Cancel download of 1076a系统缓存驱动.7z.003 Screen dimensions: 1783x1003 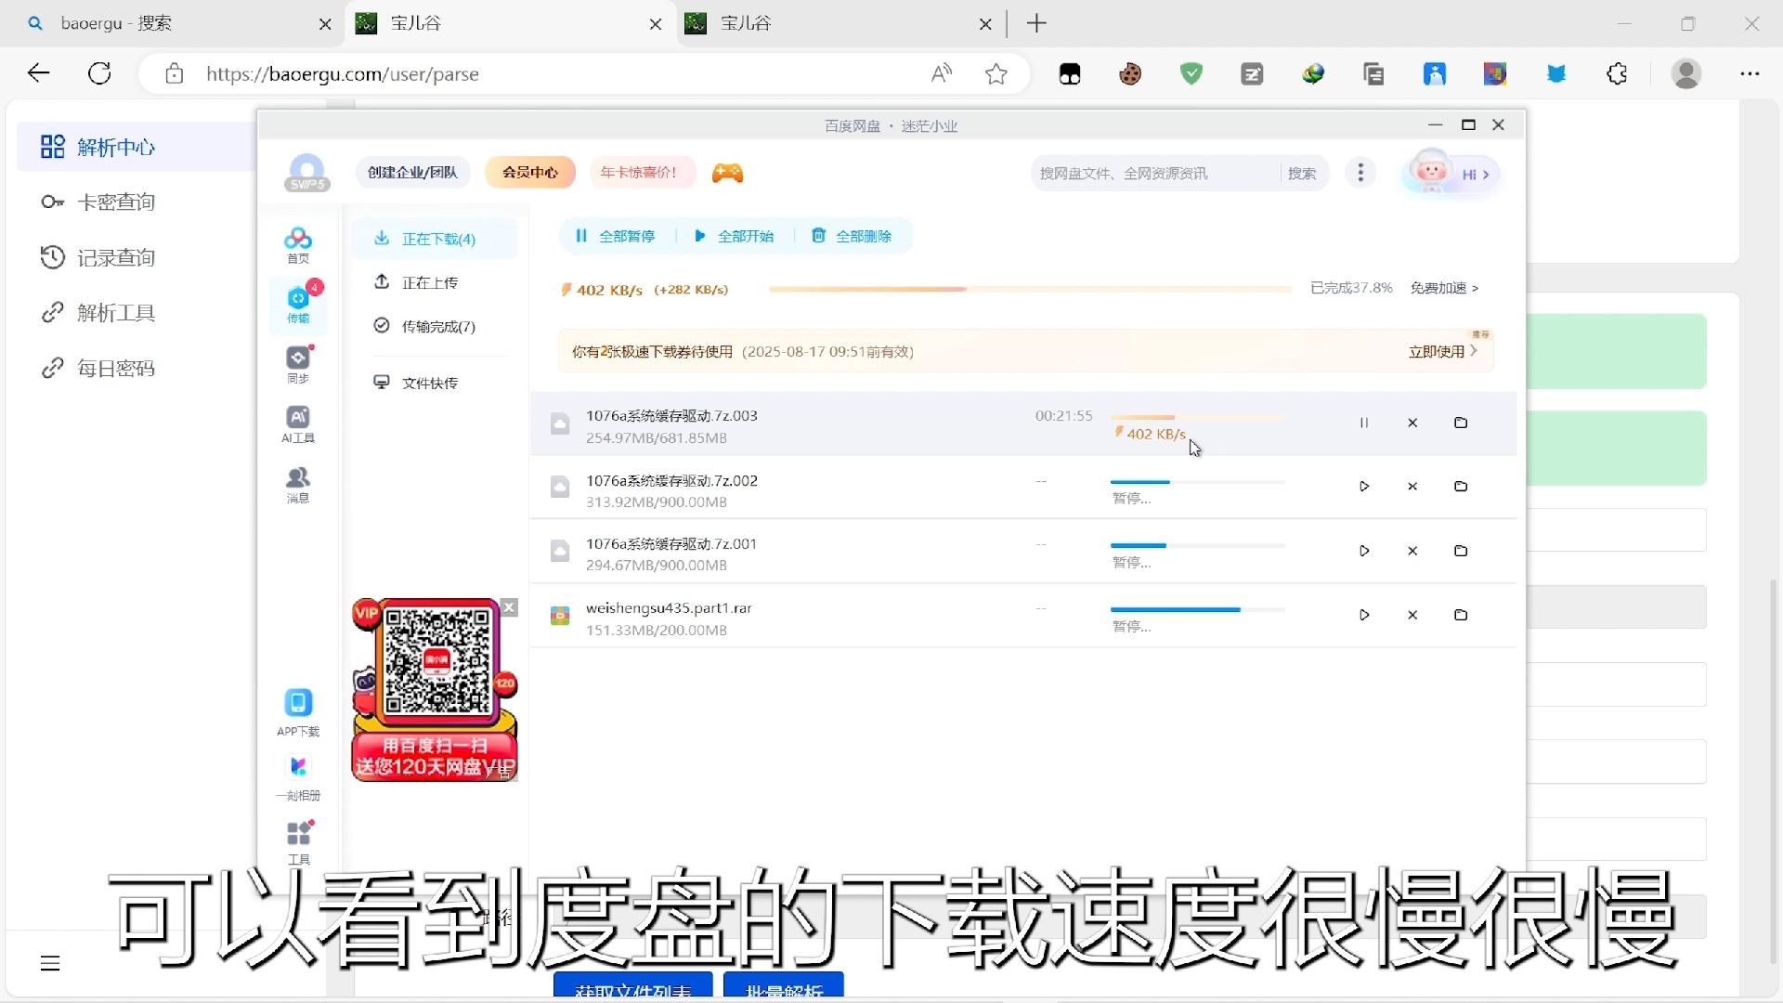[x=1412, y=423]
